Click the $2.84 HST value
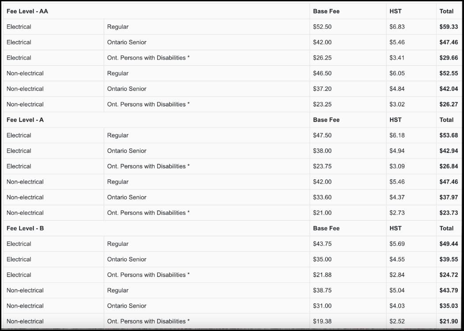The height and width of the screenshot is (331, 464). (397, 275)
